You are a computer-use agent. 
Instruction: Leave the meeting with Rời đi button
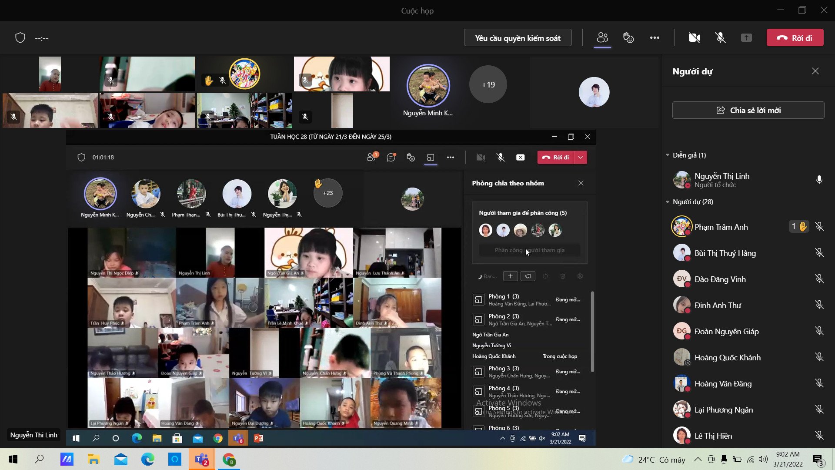(795, 38)
